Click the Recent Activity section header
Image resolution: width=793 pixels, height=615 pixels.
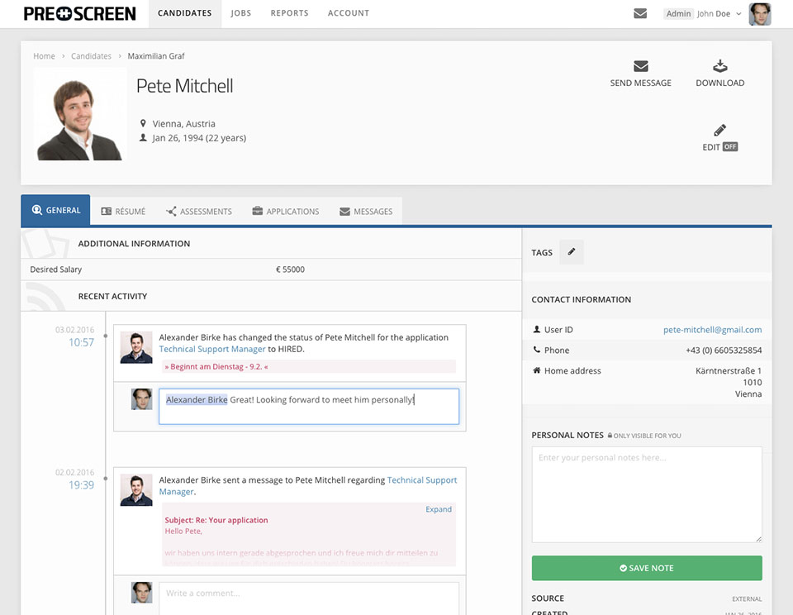tap(112, 296)
